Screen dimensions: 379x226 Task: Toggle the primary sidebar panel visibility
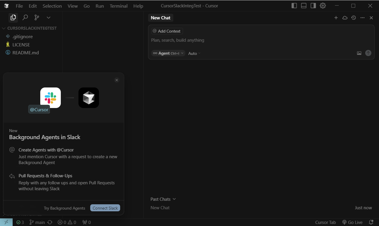coord(294,6)
